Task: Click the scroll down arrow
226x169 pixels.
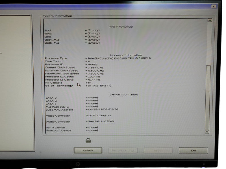Action: [207, 132]
